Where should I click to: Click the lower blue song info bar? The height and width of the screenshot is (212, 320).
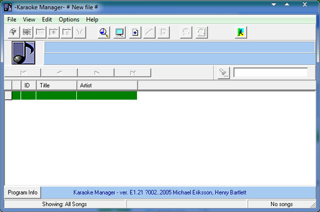180,59
